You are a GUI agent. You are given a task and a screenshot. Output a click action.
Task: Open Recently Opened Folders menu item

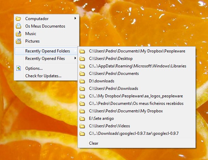[x=46, y=51]
